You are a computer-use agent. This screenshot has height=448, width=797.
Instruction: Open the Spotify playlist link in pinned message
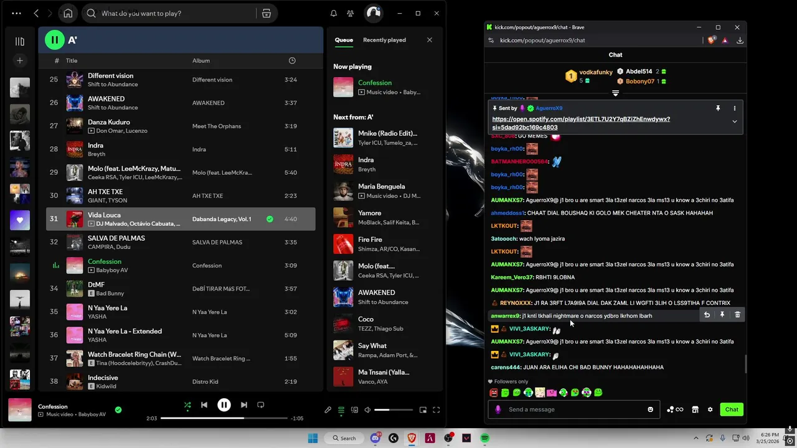click(x=581, y=123)
